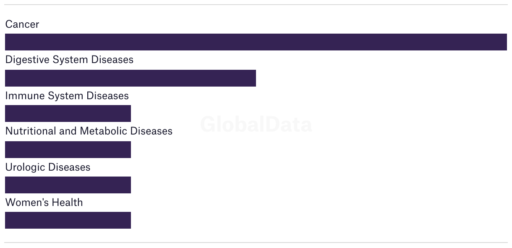Screen dimensions: 512x248
Task: Click the Digestive System Diseases label
Action: [x=69, y=60]
